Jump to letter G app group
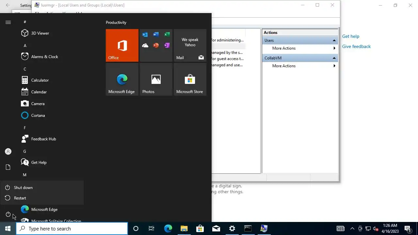Viewport: 418px width, 235px height. (x=25, y=151)
